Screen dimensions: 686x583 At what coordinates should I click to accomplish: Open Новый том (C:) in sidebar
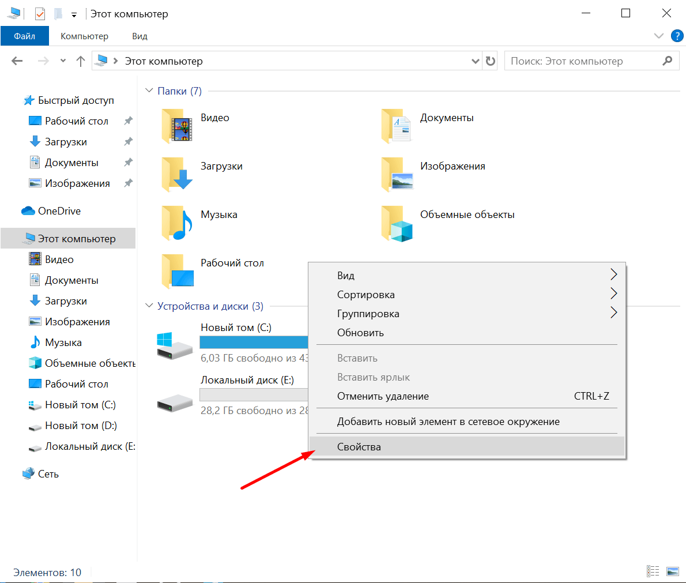(x=72, y=405)
